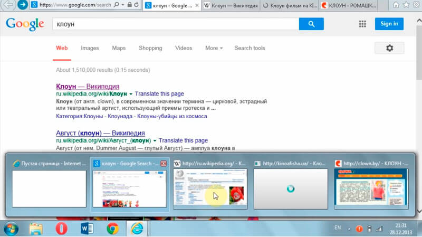422x237 pixels.
Task: Launch Google Chrome from taskbar
Action: pos(112,229)
